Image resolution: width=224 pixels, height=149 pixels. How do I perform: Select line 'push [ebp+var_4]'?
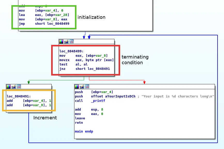point(94,92)
